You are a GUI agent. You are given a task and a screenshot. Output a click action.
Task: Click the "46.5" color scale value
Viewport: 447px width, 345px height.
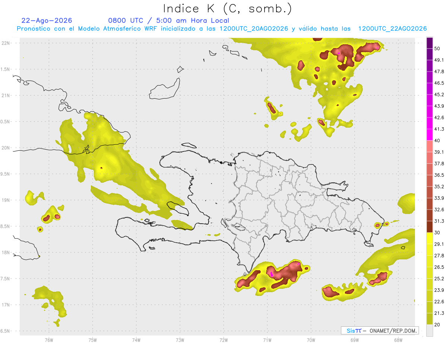pyautogui.click(x=439, y=83)
